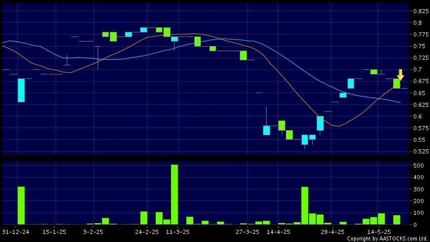Click the rightmost volume bar
This screenshot has height=242, width=430.
[x=397, y=220]
